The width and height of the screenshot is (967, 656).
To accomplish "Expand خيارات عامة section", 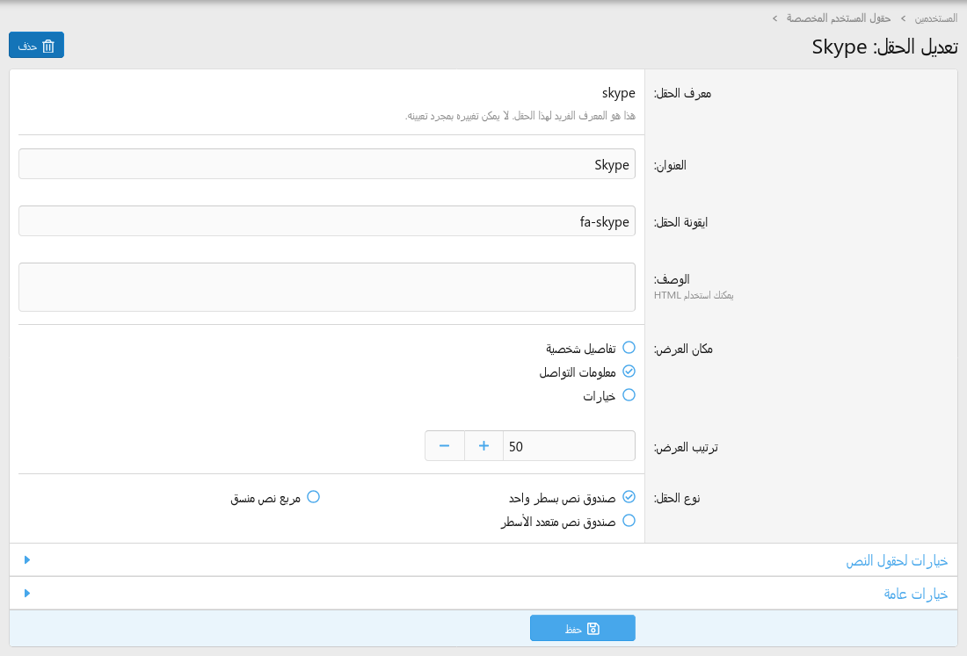I will [x=915, y=594].
